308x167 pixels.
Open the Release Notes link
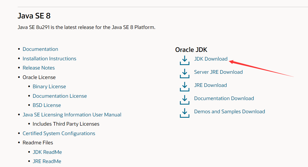click(x=39, y=68)
